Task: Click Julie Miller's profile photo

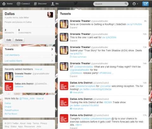Action: click(50, 15)
